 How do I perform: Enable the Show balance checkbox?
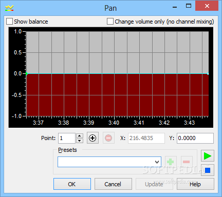pos(9,22)
